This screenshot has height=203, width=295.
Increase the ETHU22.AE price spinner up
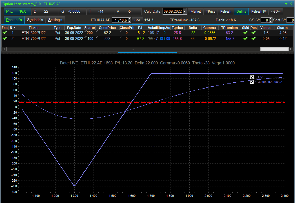tap(129, 19)
